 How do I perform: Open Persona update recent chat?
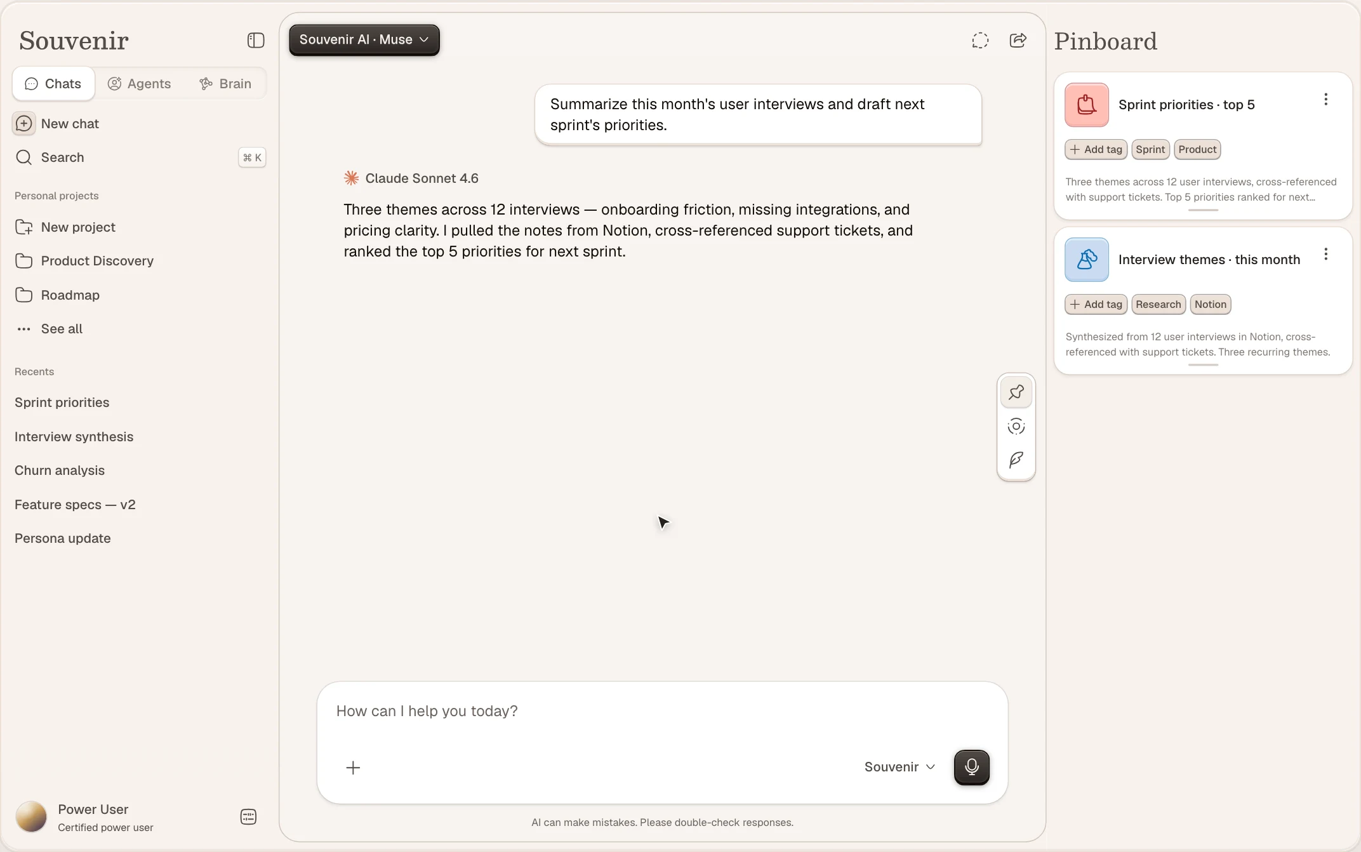[63, 538]
